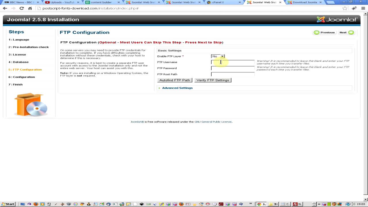368x207 pixels.
Task: Close the Download Joomla tab
Action: pos(321,2)
